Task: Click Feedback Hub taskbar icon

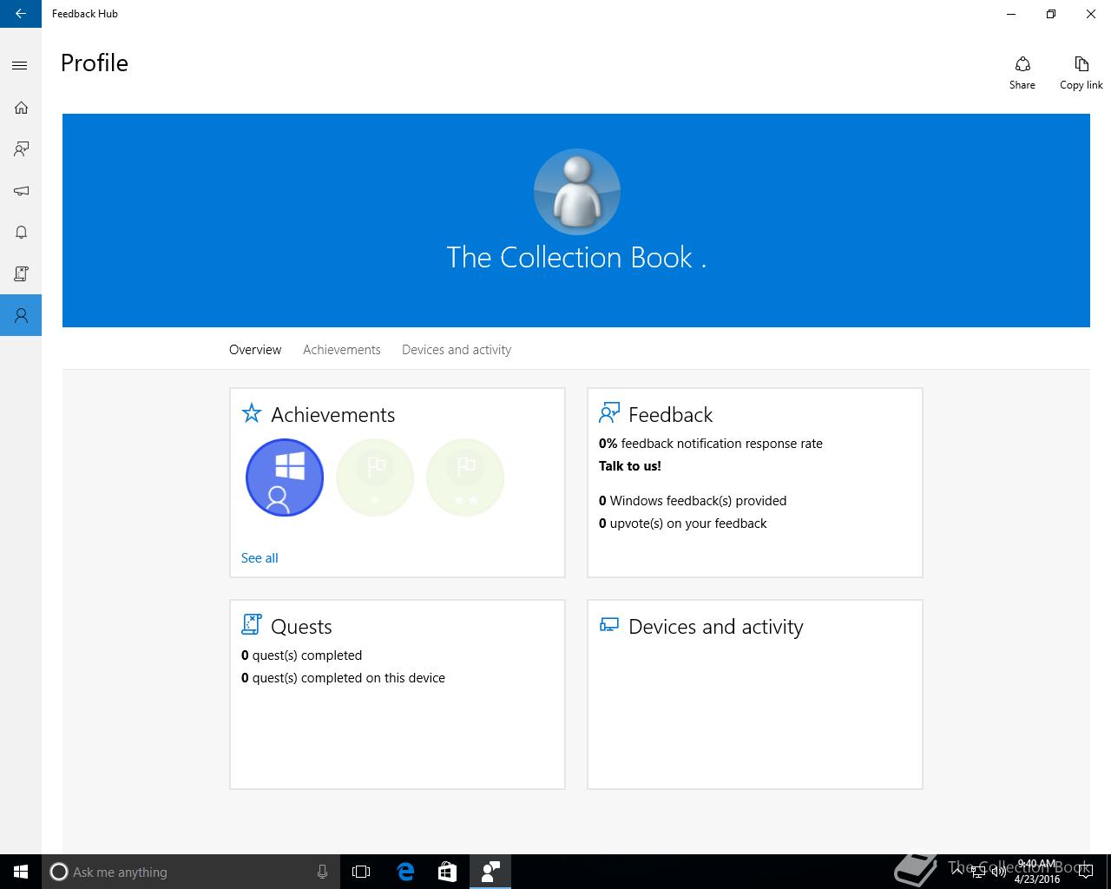Action: click(490, 872)
